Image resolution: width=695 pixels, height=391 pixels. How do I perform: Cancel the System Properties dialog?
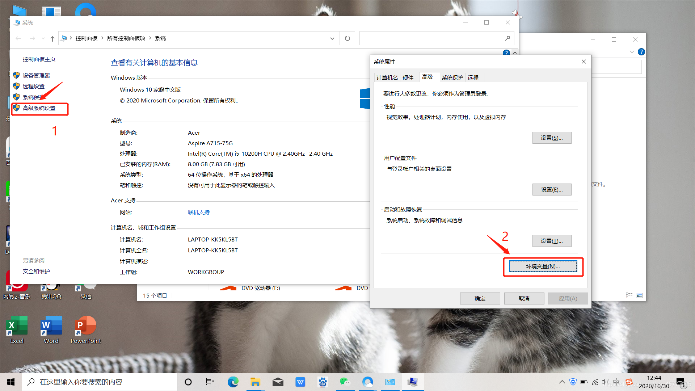coord(524,298)
